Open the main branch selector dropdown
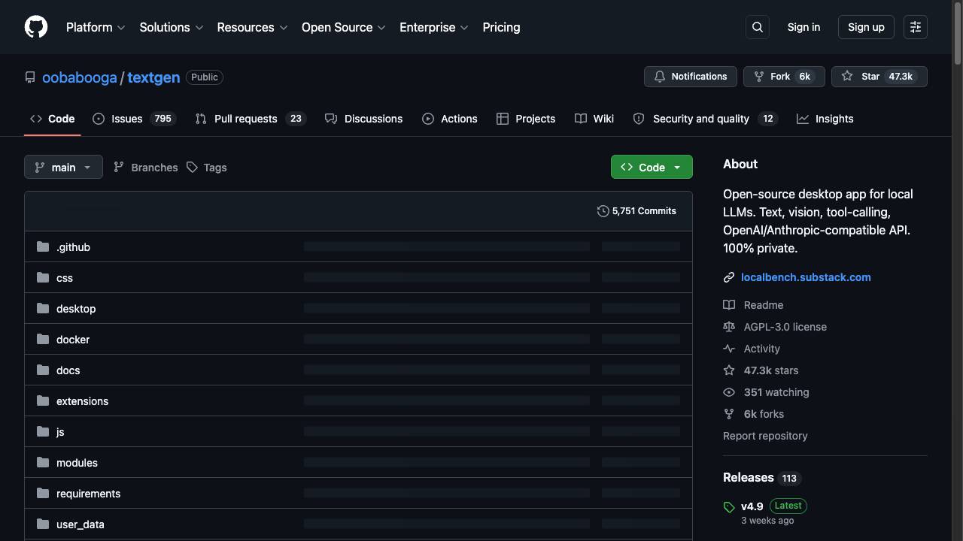 (x=63, y=167)
